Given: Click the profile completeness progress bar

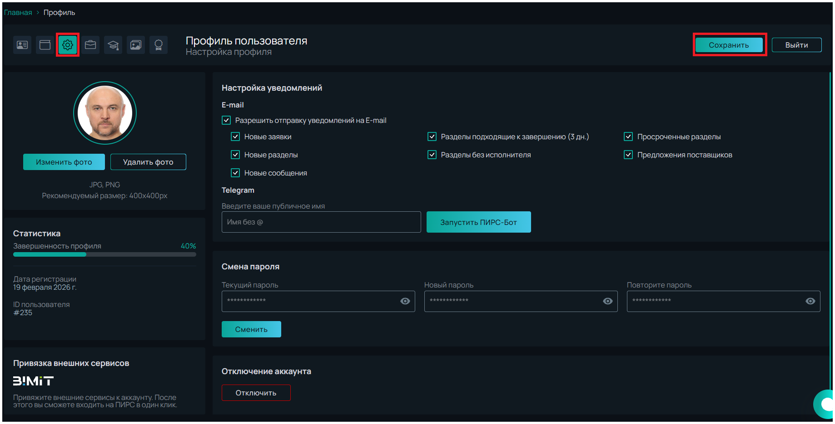Looking at the screenshot, I should click(104, 254).
